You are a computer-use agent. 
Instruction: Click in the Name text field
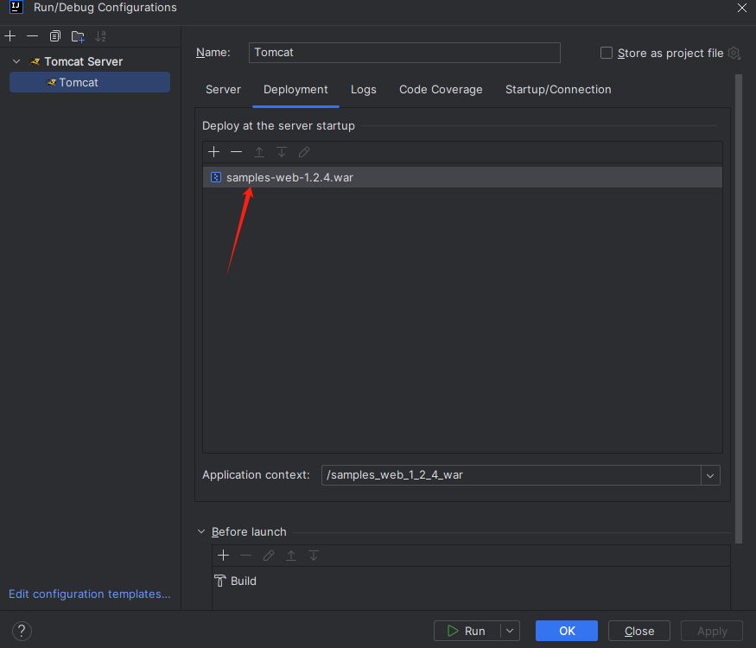tap(404, 53)
